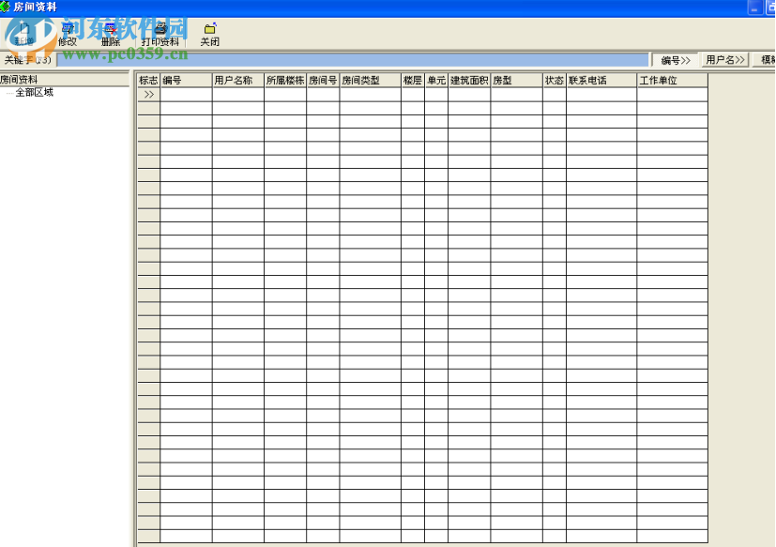The width and height of the screenshot is (776, 547).
Task: Select the first row >> marker
Action: tap(148, 95)
